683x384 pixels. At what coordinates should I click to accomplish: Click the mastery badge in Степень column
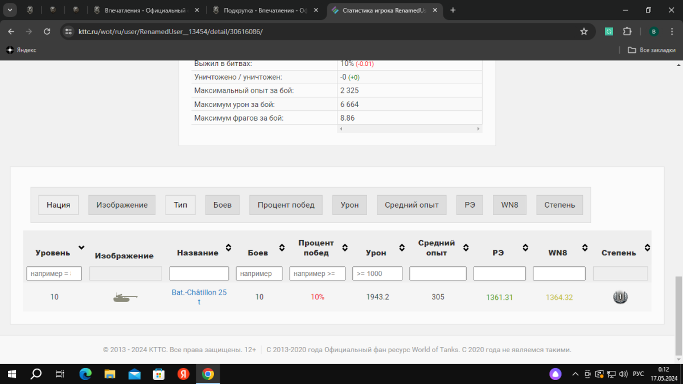pos(620,297)
